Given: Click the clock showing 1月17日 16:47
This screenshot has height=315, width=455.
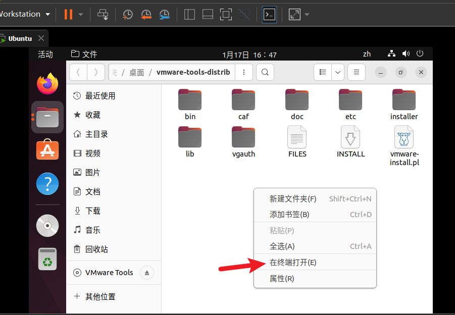Looking at the screenshot, I should point(249,55).
